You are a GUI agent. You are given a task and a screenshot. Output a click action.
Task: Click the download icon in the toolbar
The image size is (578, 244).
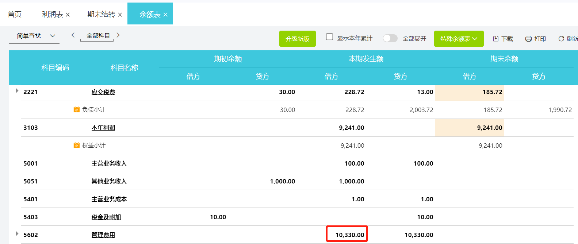coord(495,39)
